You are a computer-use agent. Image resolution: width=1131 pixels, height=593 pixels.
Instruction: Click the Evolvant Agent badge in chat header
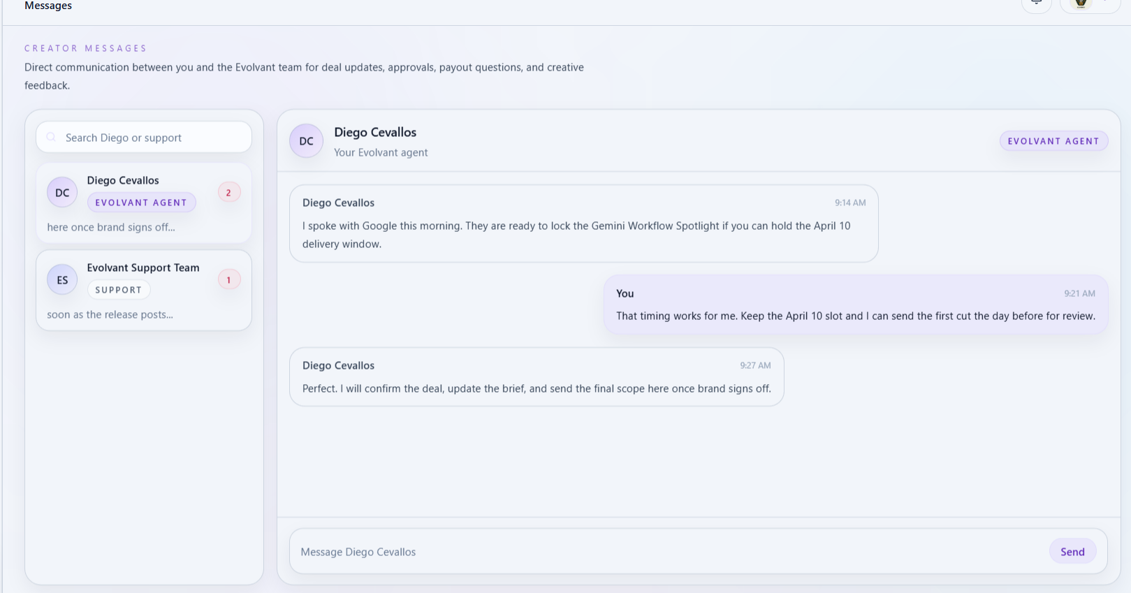click(x=1053, y=141)
